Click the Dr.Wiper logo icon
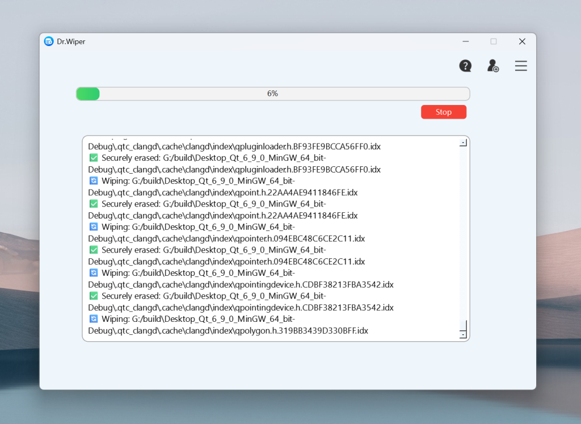 [49, 41]
